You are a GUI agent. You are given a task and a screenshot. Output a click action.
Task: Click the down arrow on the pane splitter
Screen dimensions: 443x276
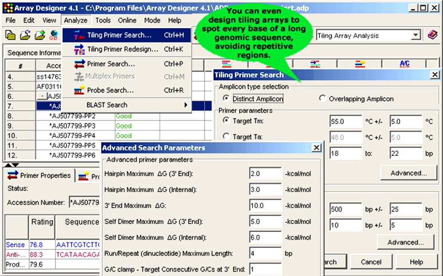tap(15, 165)
